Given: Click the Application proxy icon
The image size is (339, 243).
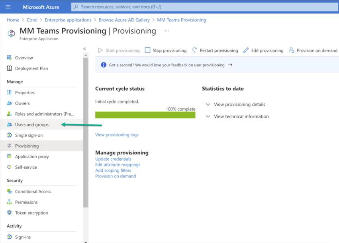Looking at the screenshot, I should [9, 156].
